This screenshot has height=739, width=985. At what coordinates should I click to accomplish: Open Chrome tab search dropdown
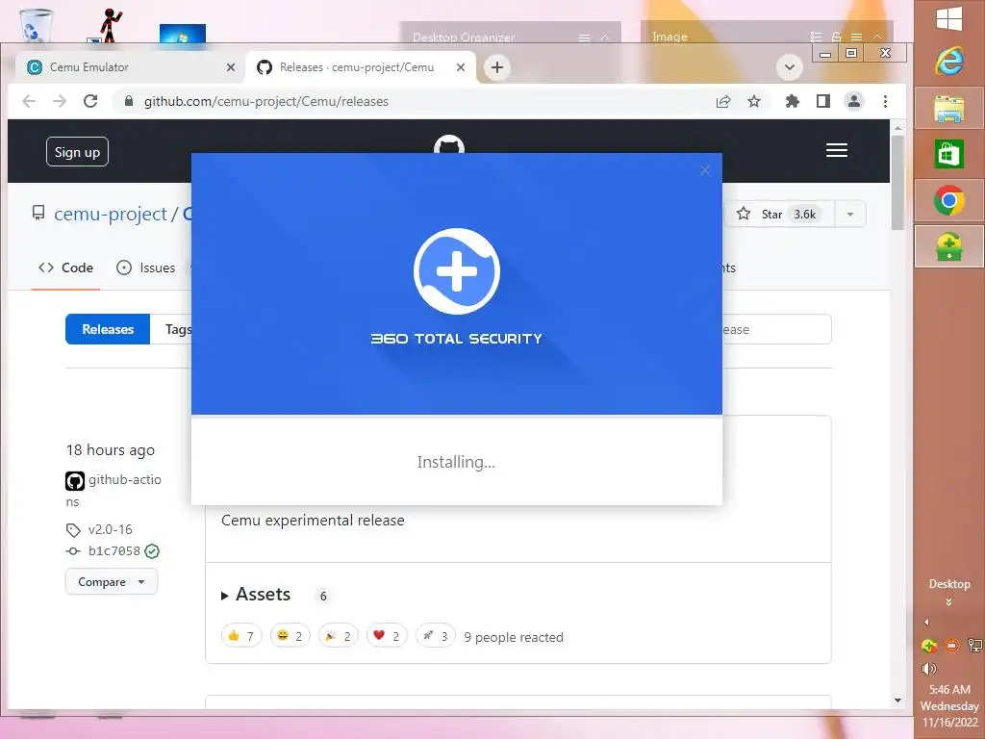[790, 67]
